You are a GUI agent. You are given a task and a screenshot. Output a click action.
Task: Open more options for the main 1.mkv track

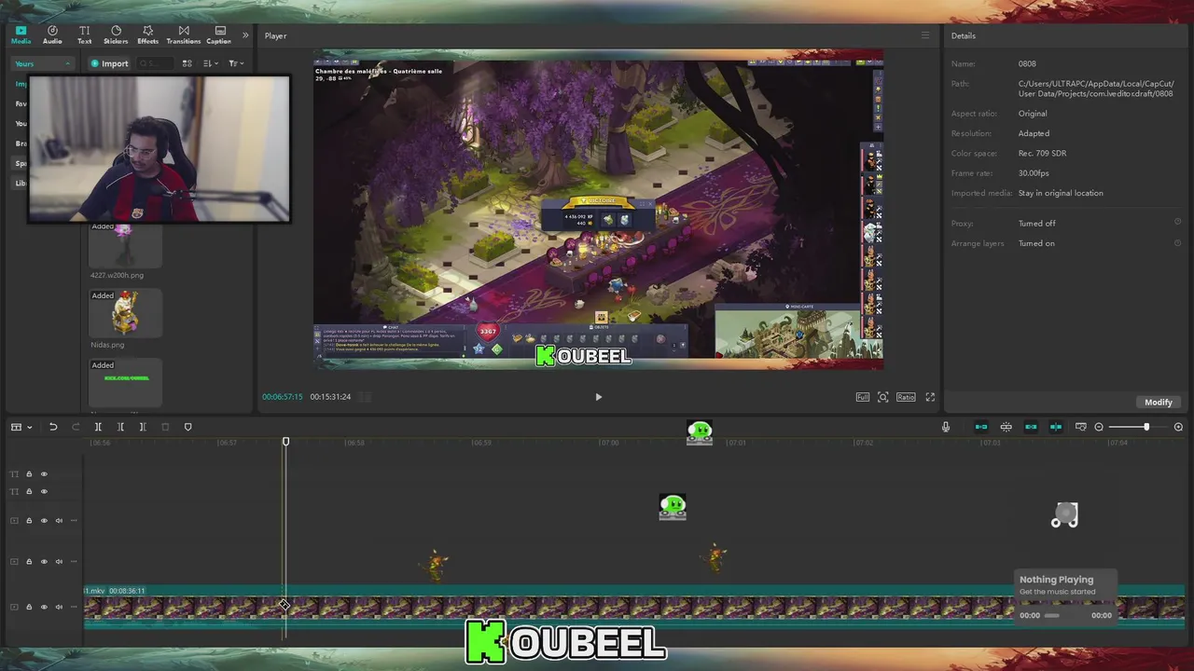[x=74, y=607]
